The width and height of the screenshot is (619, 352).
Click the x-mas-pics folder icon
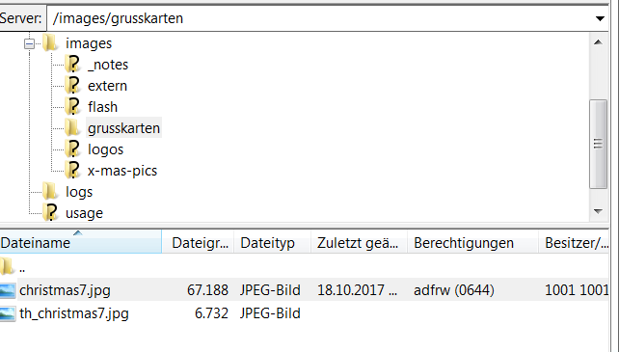(x=72, y=171)
